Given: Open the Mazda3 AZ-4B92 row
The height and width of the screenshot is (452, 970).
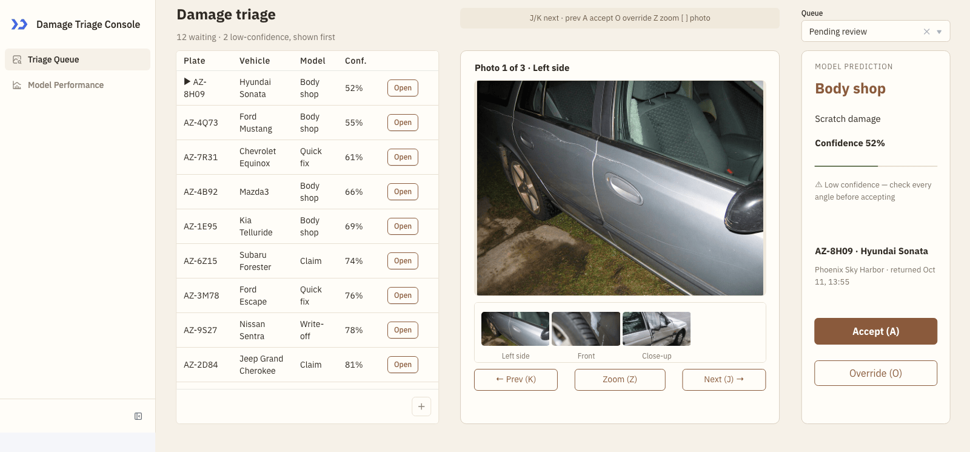Looking at the screenshot, I should [x=403, y=192].
